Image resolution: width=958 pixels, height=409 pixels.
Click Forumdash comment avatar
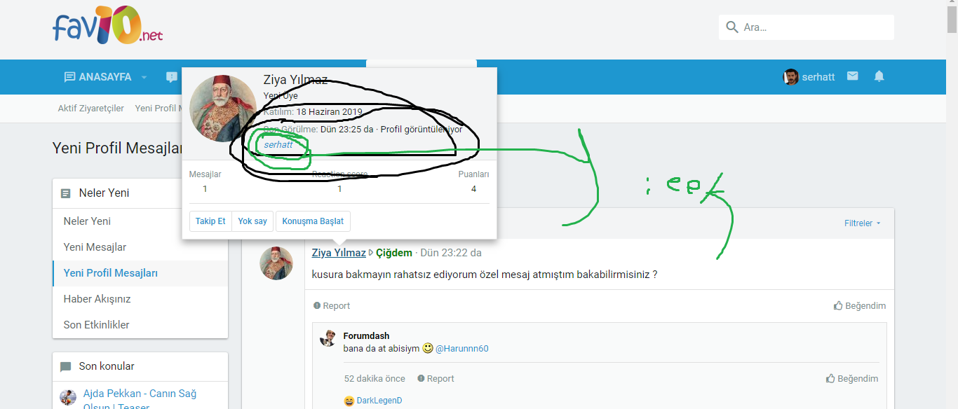tap(328, 338)
